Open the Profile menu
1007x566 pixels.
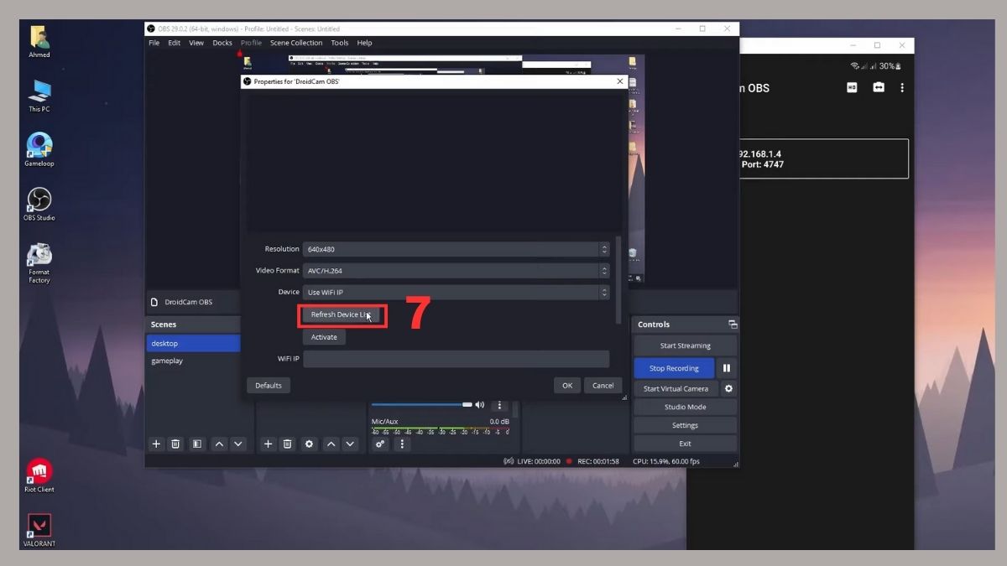pyautogui.click(x=251, y=43)
